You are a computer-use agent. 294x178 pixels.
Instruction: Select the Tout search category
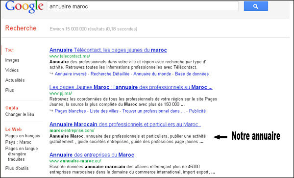(x=9, y=50)
